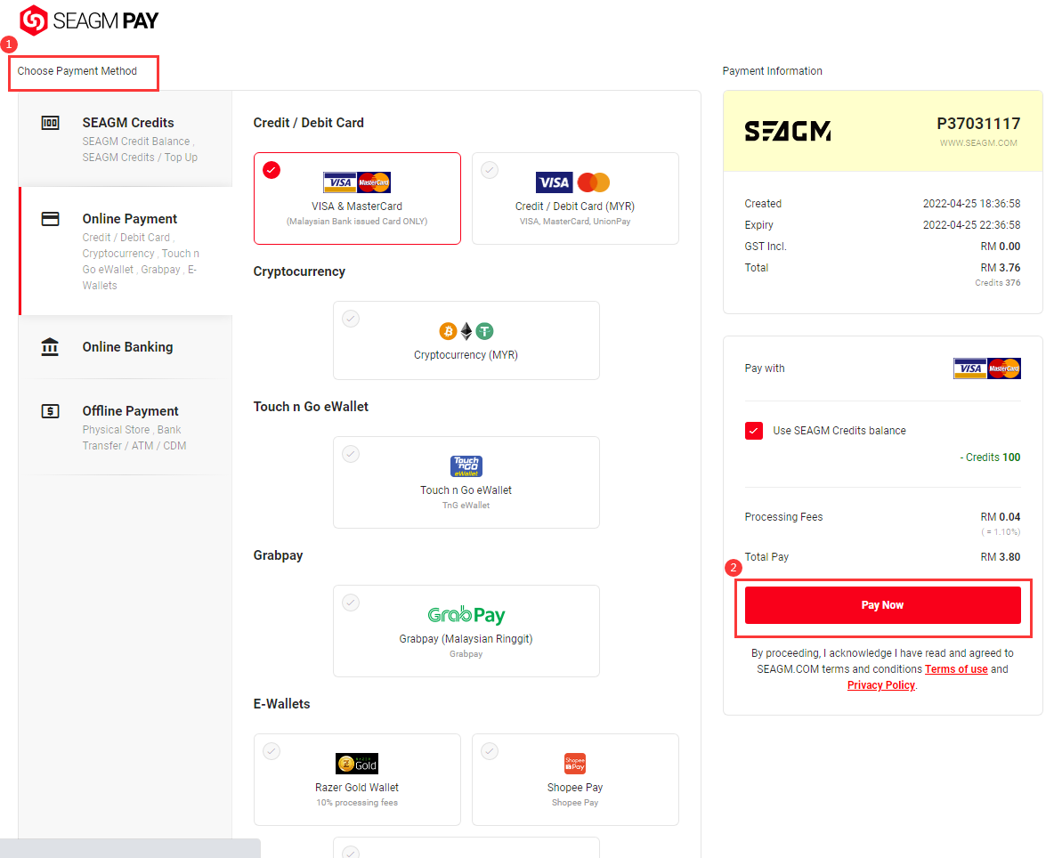Image resolution: width=1062 pixels, height=858 pixels.
Task: Select VISA & MasterCard radio check
Action: (x=272, y=169)
